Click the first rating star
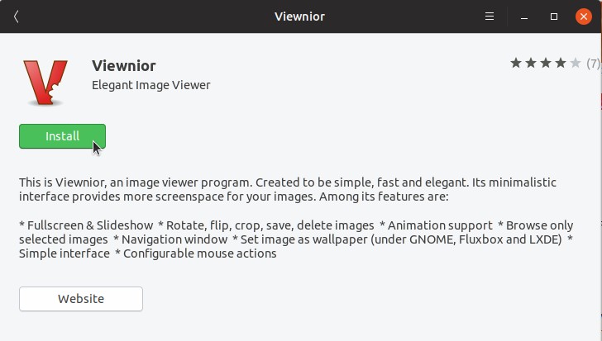The image size is (602, 341). pos(516,63)
